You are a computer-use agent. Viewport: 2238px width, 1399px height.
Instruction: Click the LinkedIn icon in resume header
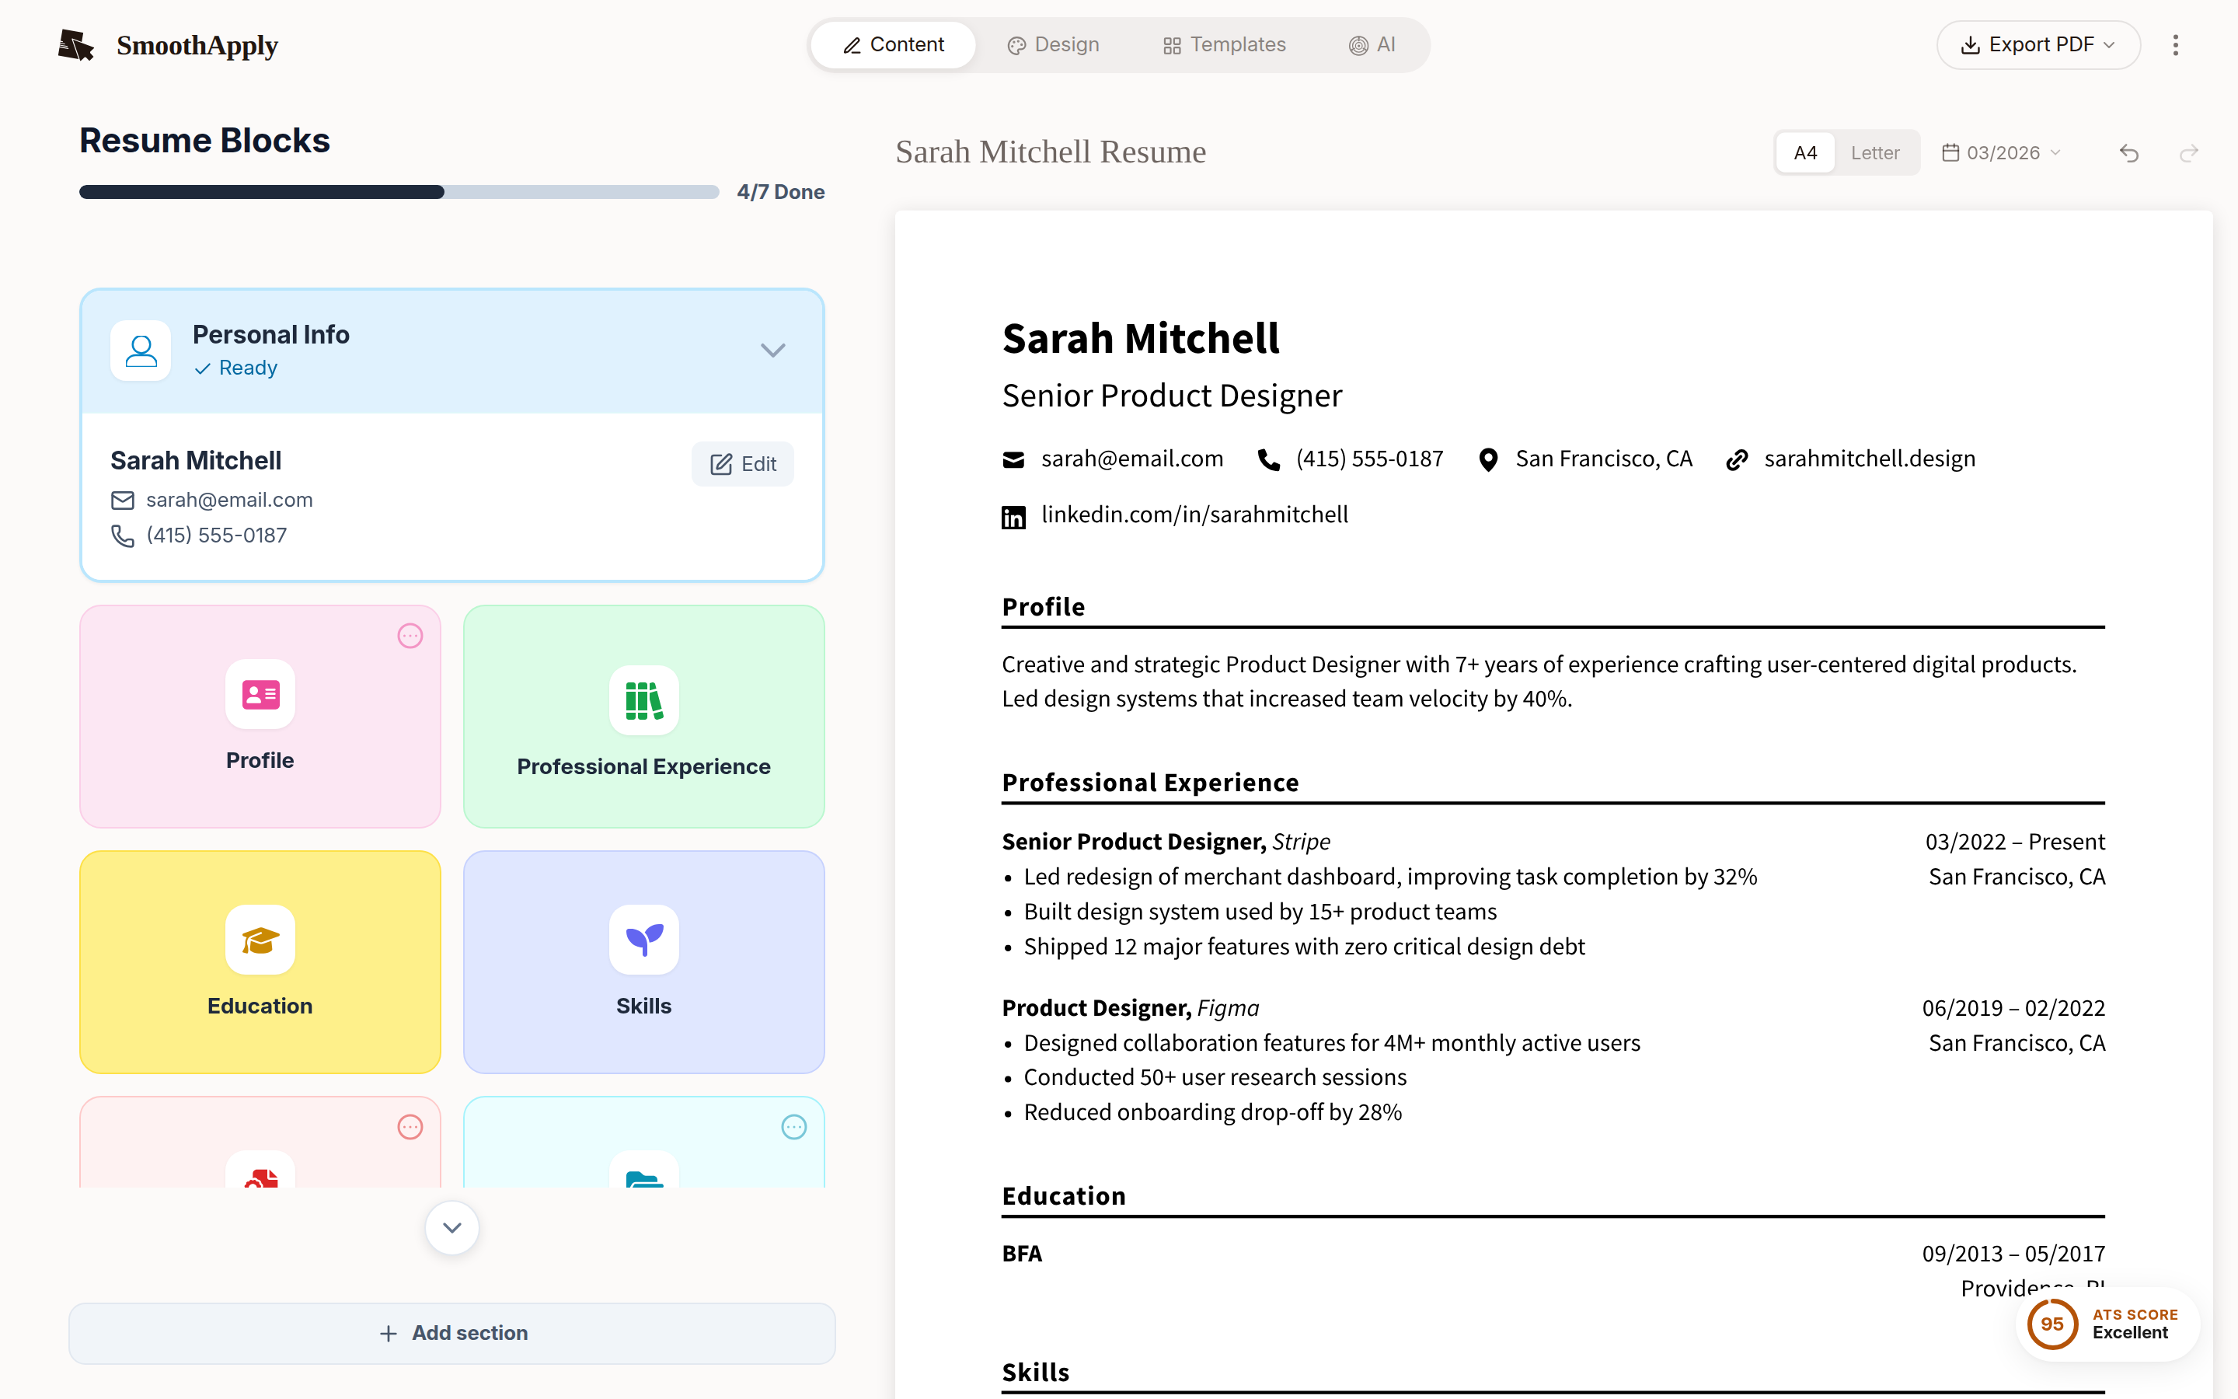pos(1013,517)
